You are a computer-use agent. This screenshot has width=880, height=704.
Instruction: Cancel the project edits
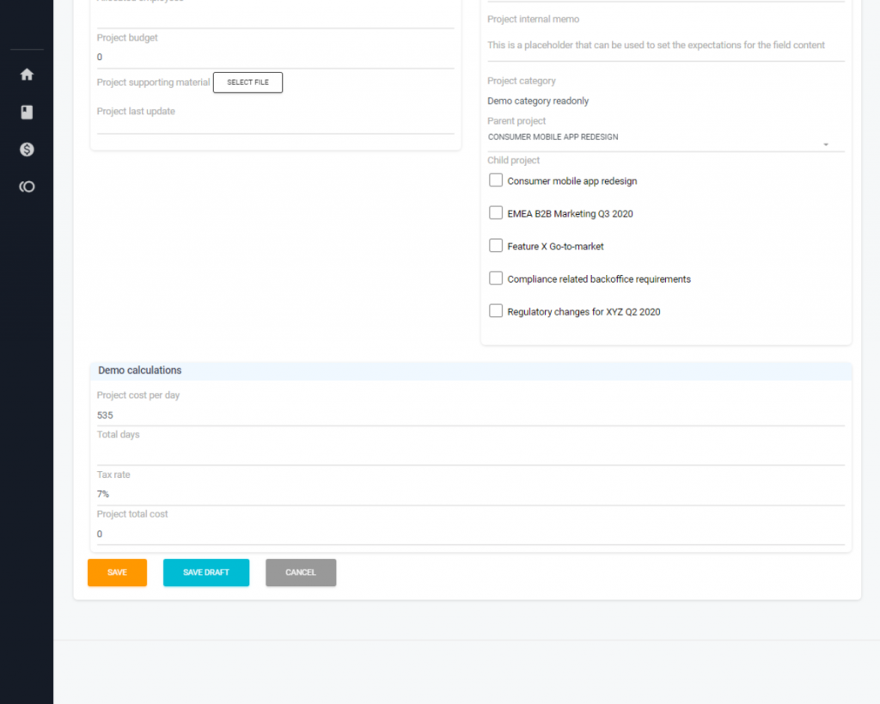pos(301,572)
